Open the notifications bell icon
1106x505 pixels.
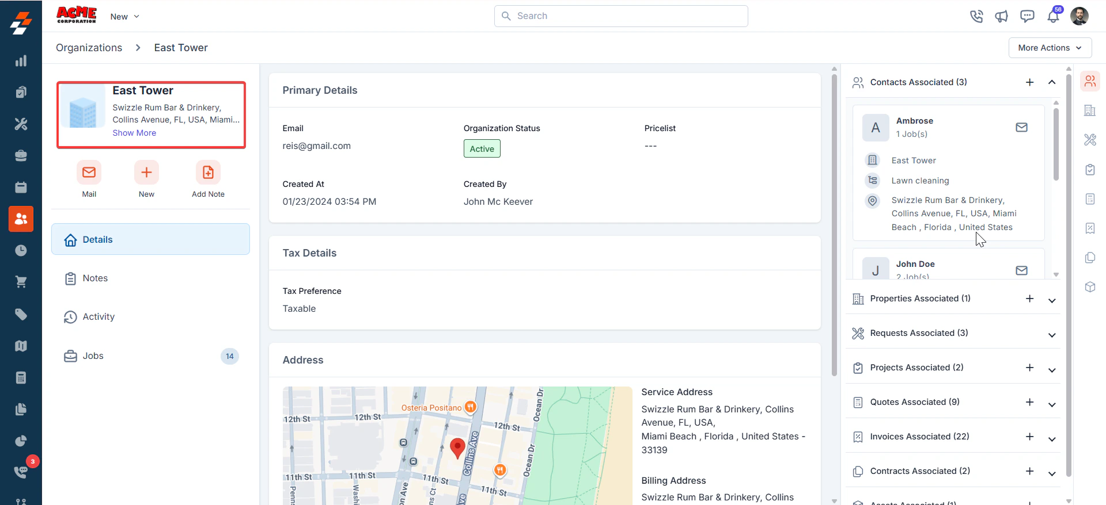pyautogui.click(x=1053, y=16)
